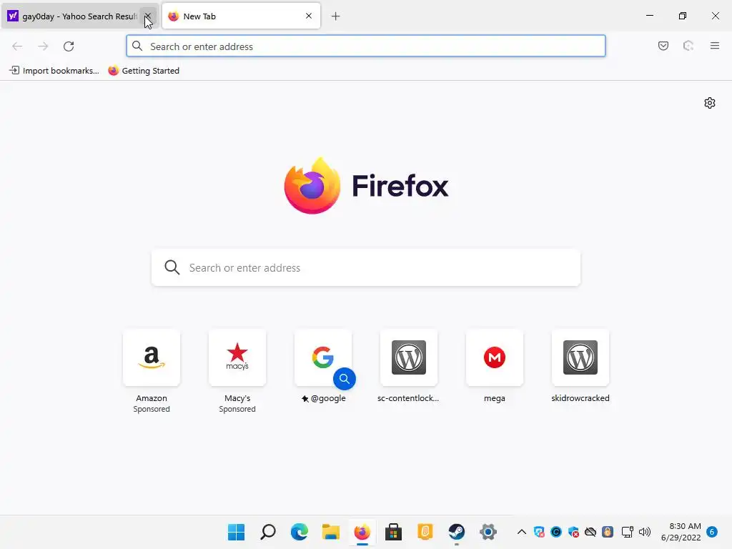Click the Firefox taskbar icon
Viewport: 732px width, 549px height.
362,532
